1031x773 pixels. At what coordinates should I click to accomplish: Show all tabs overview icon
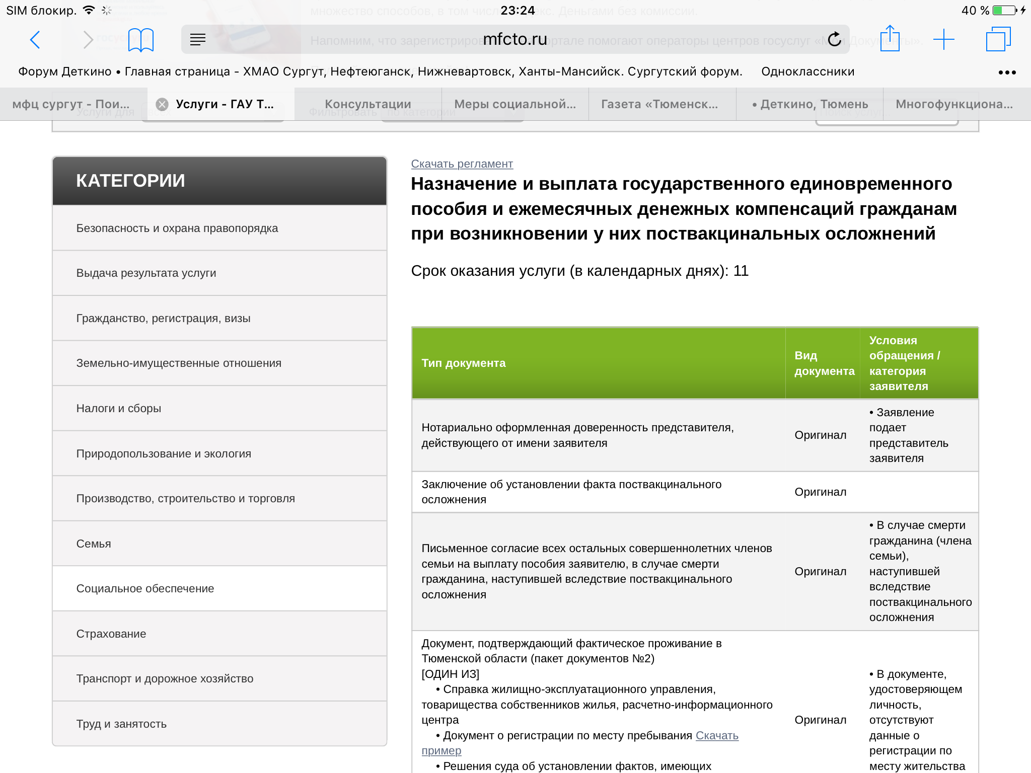[x=998, y=39]
